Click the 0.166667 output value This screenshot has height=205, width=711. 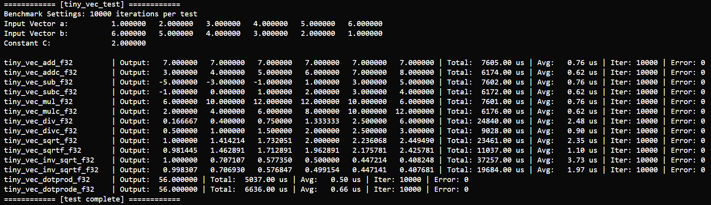point(180,121)
